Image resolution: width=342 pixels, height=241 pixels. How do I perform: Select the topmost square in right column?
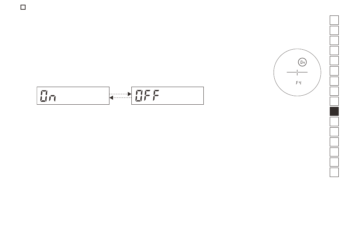click(x=334, y=20)
